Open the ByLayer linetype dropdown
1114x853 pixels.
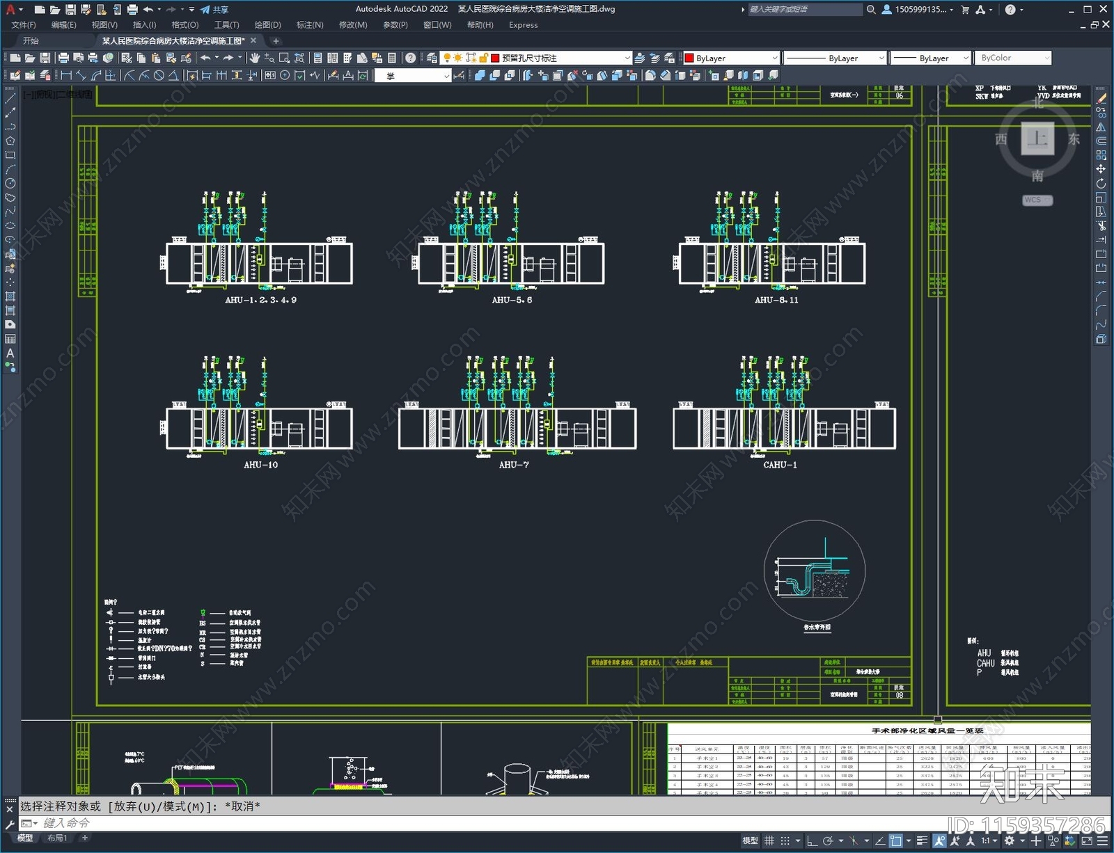tap(835, 58)
